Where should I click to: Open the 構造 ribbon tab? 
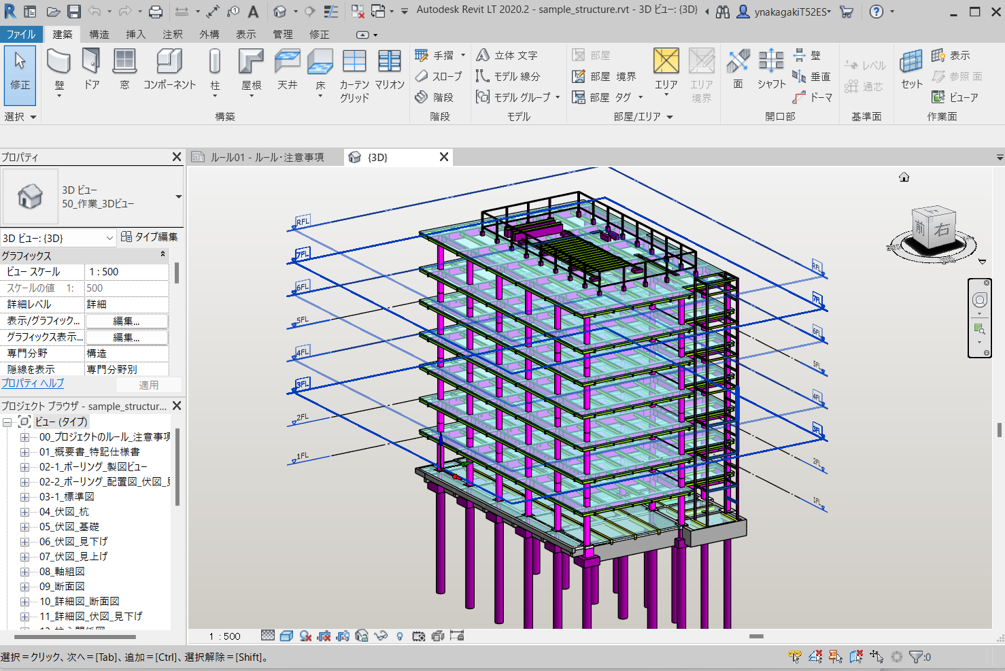tap(99, 34)
